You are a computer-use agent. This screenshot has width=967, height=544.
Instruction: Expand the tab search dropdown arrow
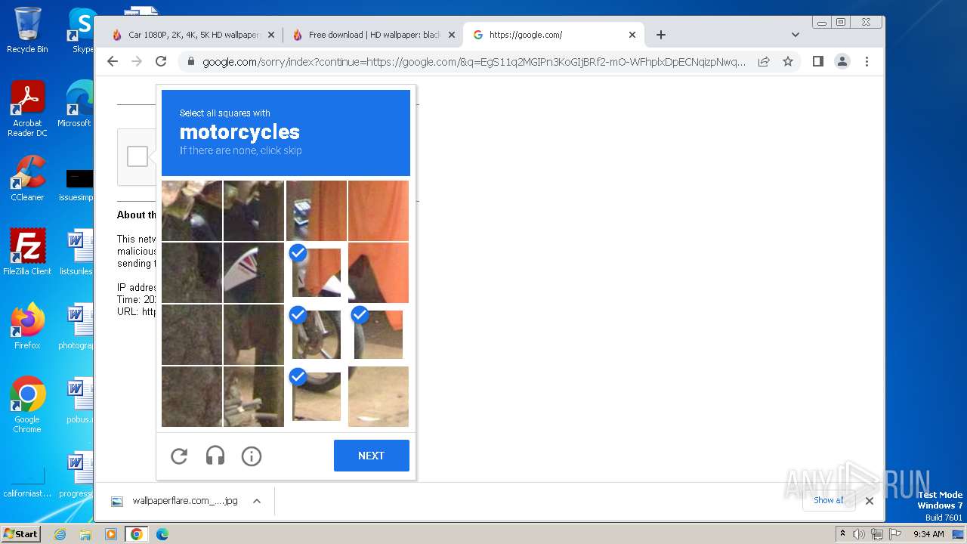click(796, 35)
